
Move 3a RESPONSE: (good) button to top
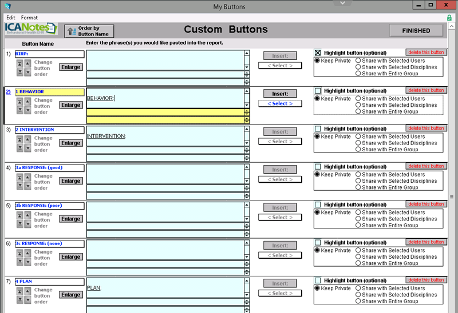point(19,178)
